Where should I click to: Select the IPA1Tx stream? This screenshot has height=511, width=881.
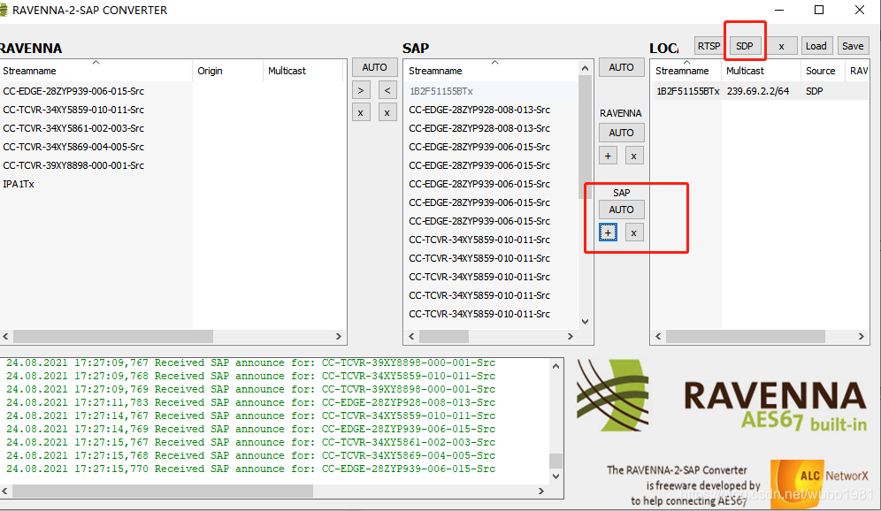(x=19, y=184)
